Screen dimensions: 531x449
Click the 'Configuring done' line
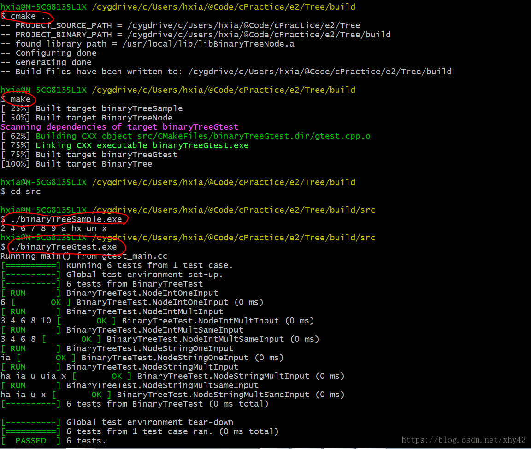tap(48, 53)
